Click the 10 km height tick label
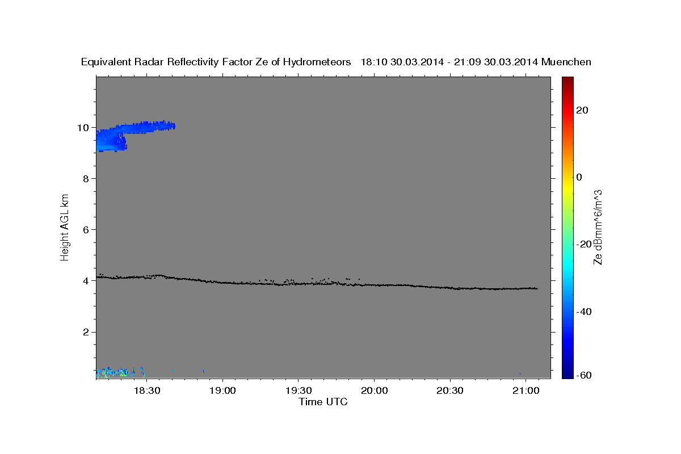 point(83,127)
